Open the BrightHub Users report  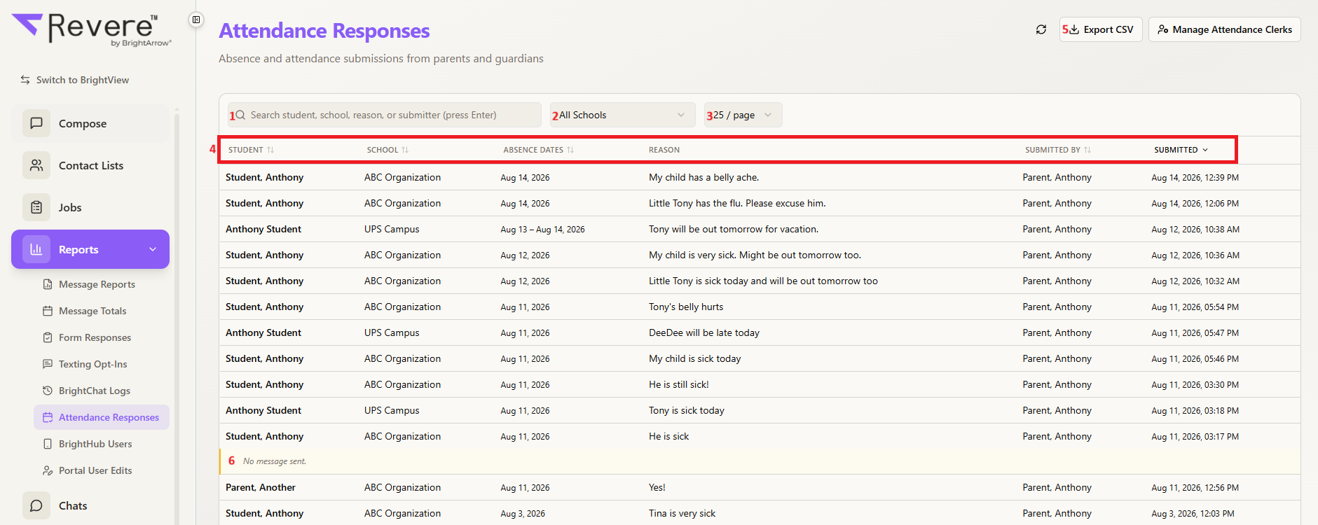tap(102, 444)
